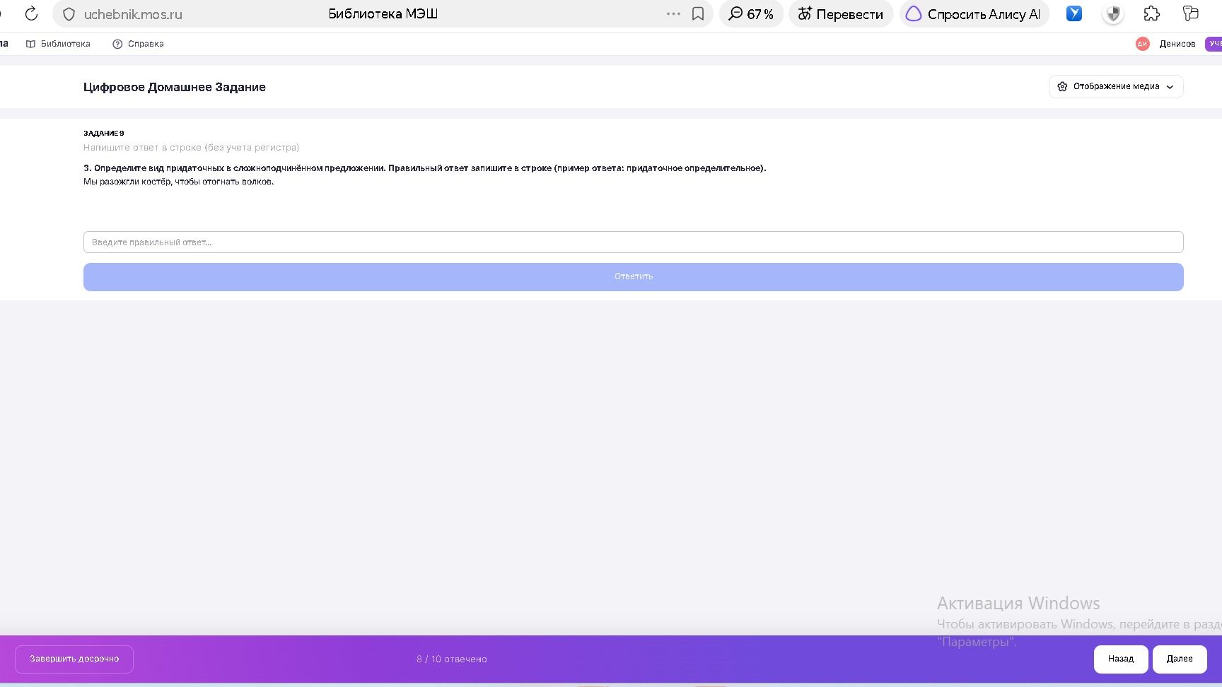1222x687 pixels.
Task: Go back with the Назад button
Action: 1121,659
